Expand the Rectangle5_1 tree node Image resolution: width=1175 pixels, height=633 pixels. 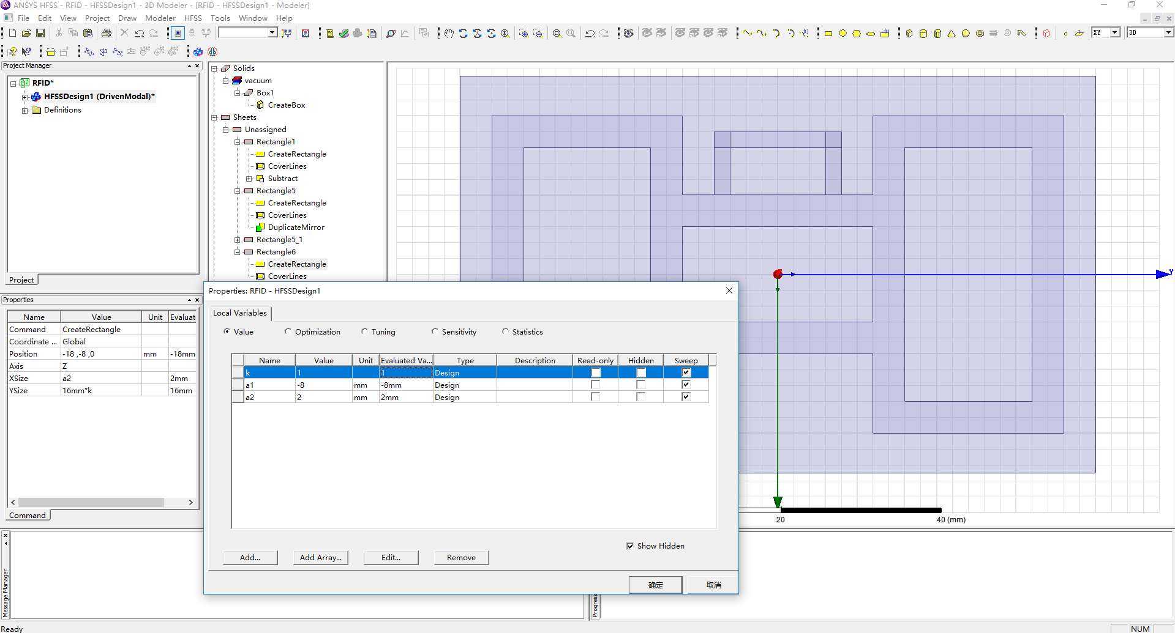[x=238, y=240]
